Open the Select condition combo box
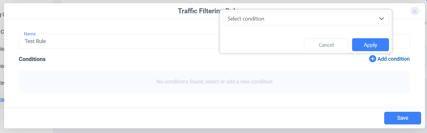The image size is (427, 133). [x=305, y=19]
